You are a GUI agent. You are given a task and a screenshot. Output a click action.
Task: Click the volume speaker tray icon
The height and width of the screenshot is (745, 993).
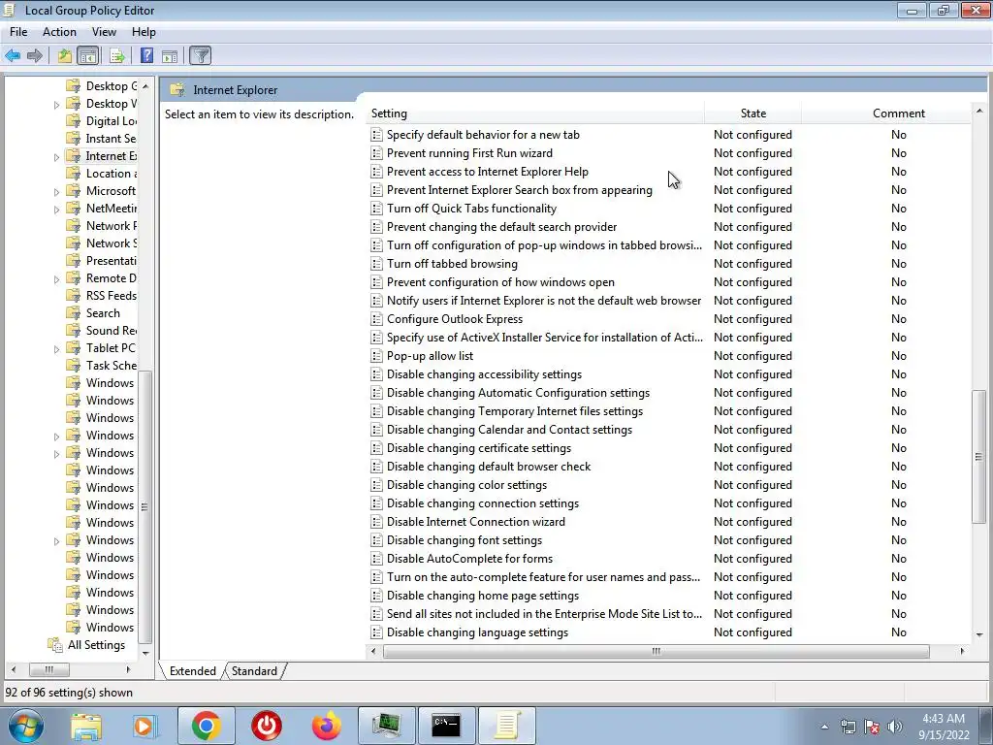(895, 727)
